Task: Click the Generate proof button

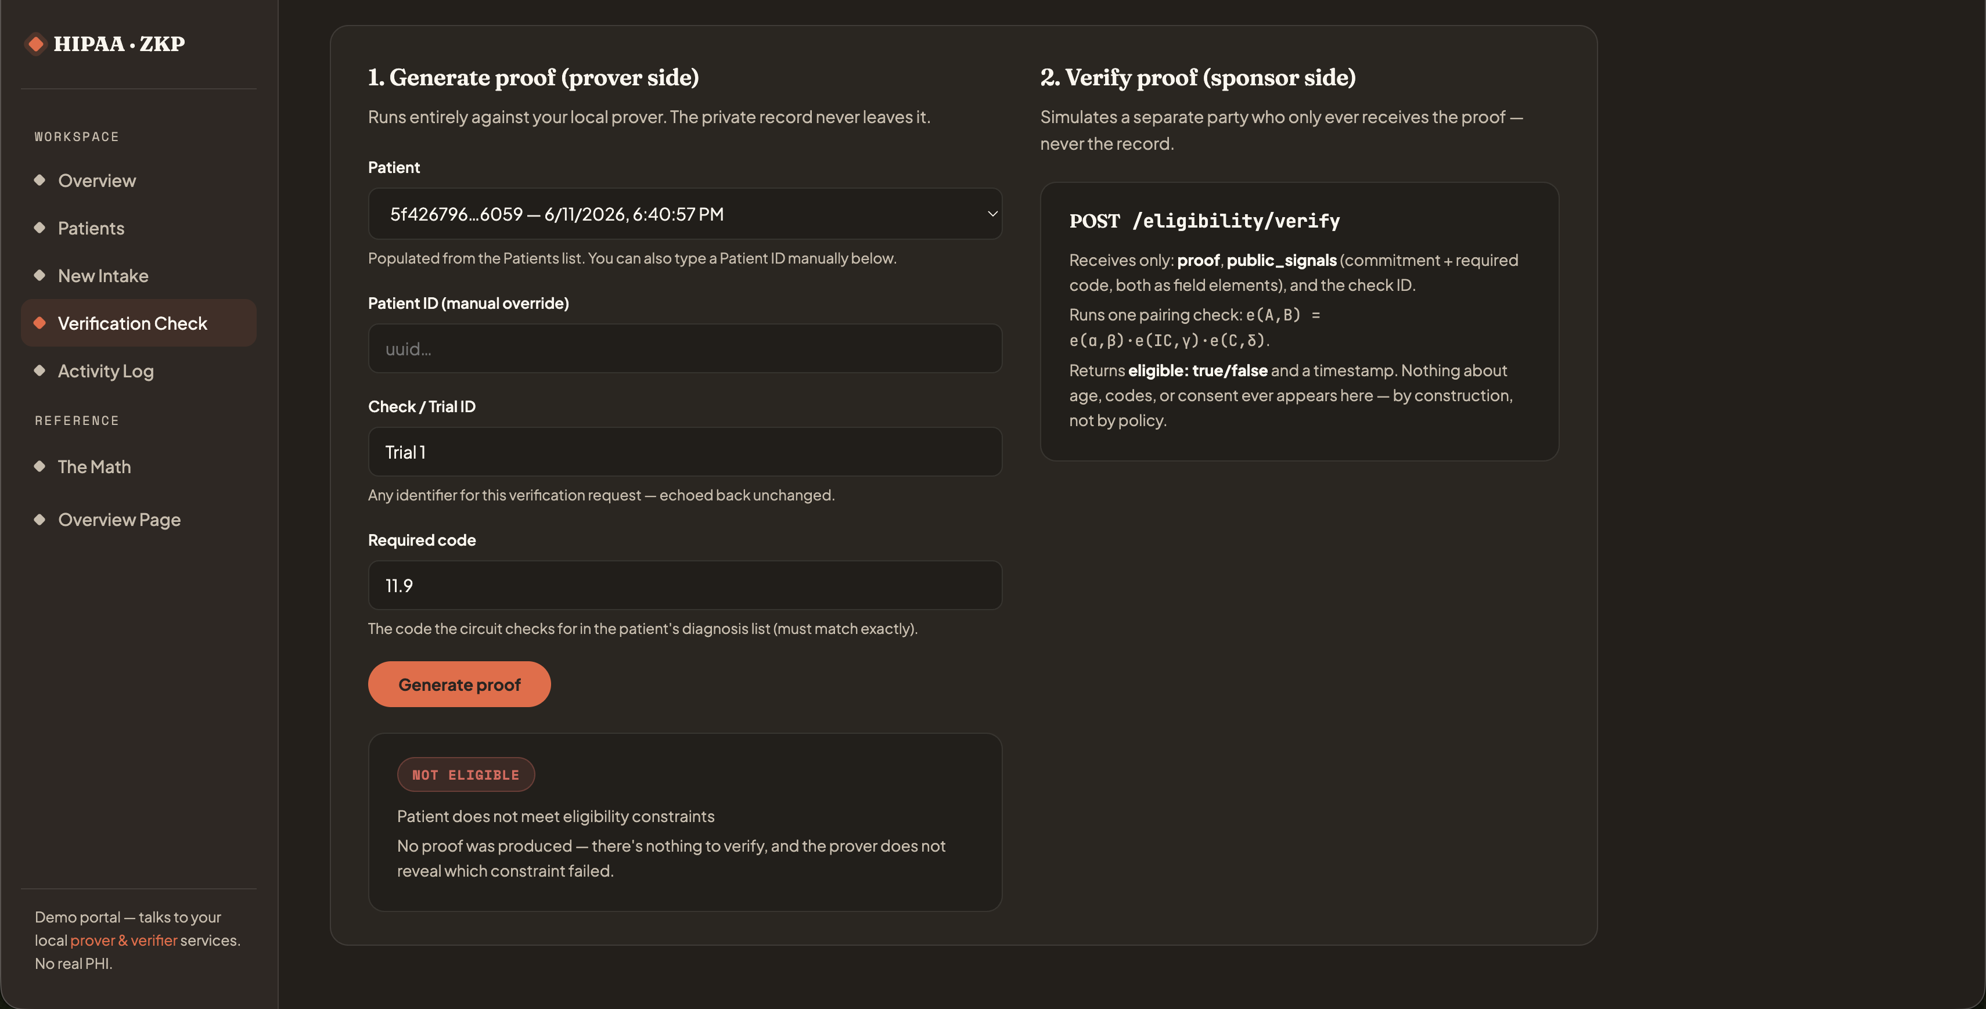Action: pyautogui.click(x=459, y=684)
